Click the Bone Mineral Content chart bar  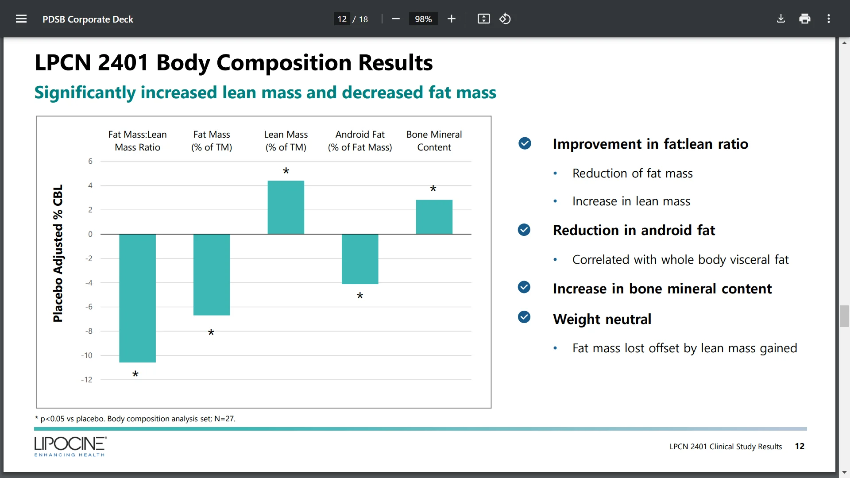tap(434, 217)
